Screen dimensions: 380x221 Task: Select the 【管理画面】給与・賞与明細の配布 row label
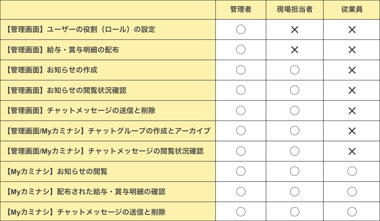coord(63,50)
